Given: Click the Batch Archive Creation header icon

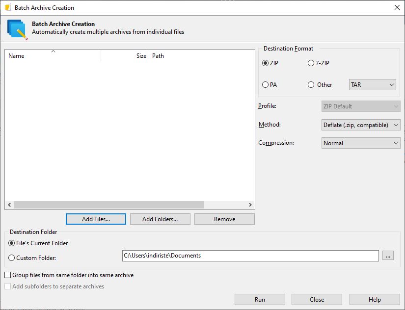Looking at the screenshot, I should (x=18, y=29).
